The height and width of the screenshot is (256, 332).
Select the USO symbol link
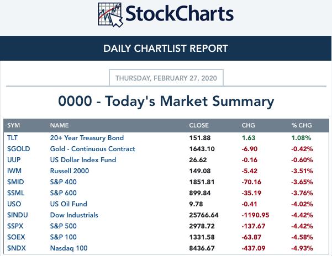coord(14,204)
